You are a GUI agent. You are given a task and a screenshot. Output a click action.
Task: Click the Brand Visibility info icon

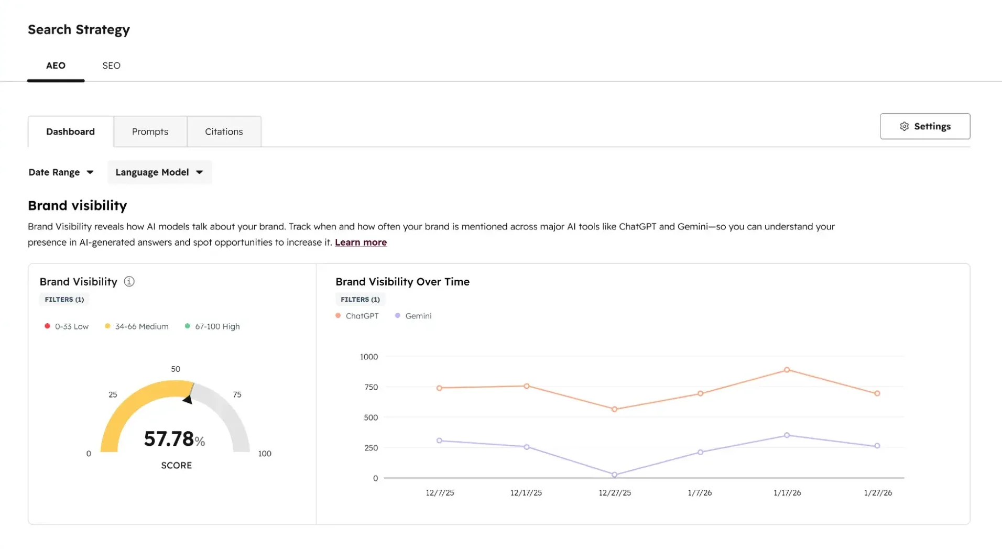pos(129,282)
